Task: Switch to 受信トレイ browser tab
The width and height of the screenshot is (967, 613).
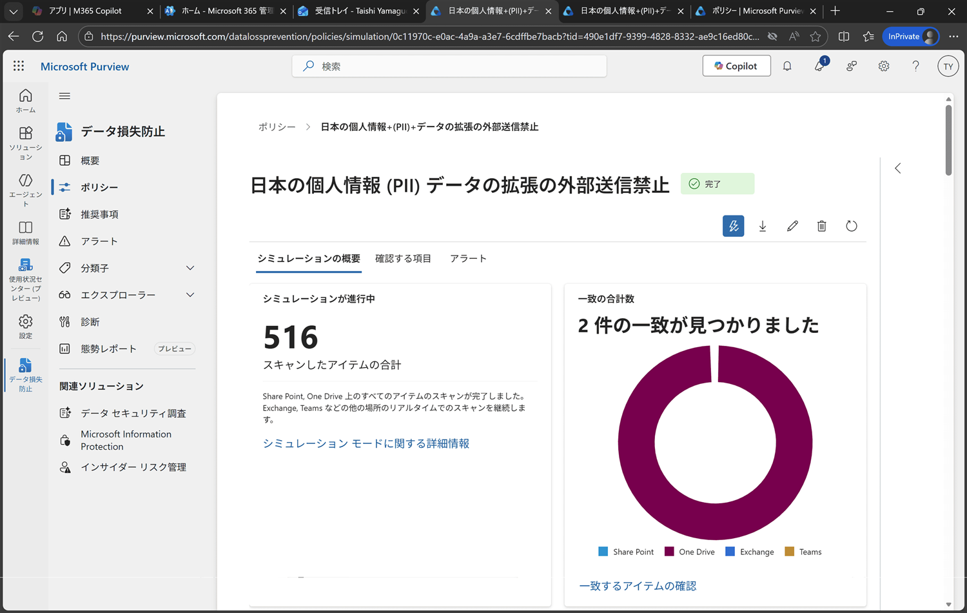Action: click(358, 11)
